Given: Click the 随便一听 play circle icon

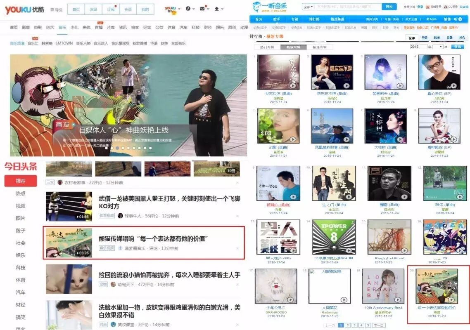Looking at the screenshot, I should (460, 19).
